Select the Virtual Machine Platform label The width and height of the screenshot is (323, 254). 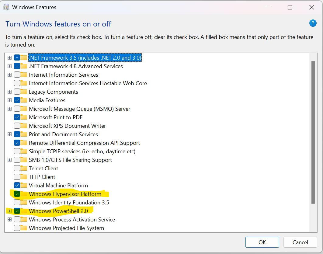(x=58, y=185)
